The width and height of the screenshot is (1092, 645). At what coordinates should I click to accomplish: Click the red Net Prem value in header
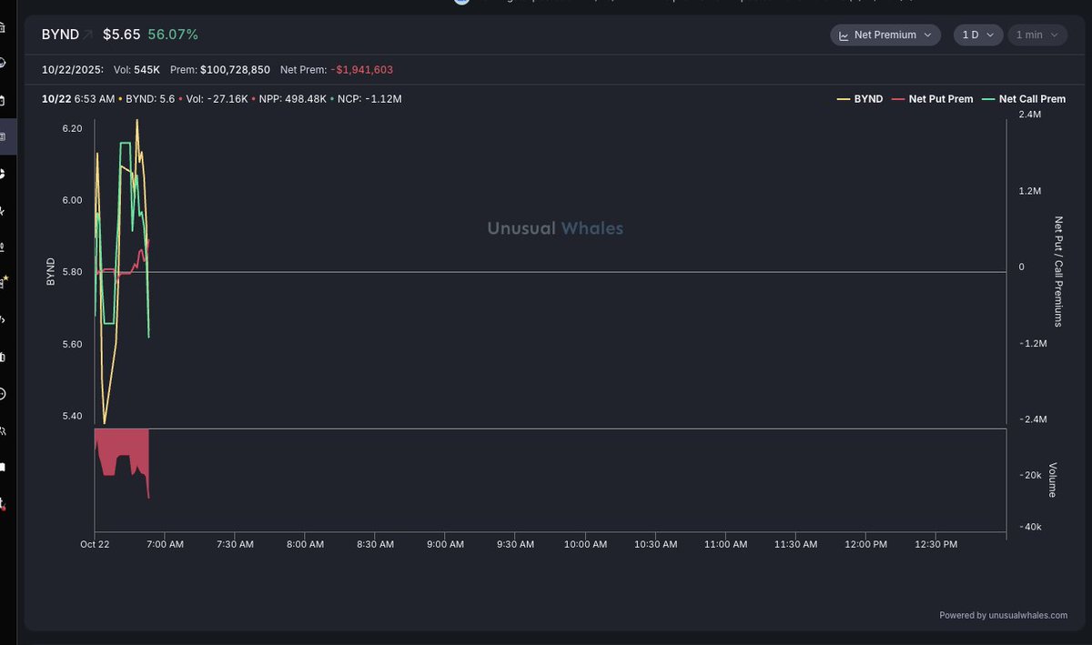[361, 69]
